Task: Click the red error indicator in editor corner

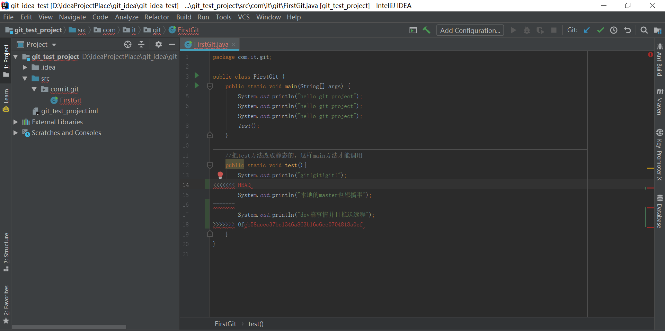Action: pos(650,54)
